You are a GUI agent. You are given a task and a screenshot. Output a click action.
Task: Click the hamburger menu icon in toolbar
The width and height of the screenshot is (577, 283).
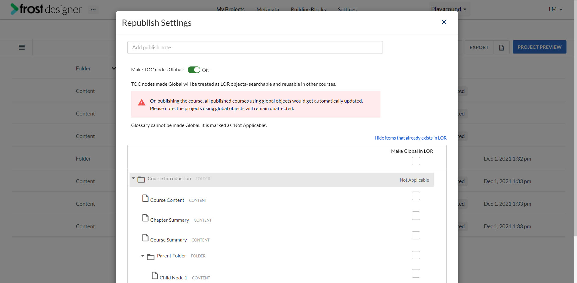(22, 47)
